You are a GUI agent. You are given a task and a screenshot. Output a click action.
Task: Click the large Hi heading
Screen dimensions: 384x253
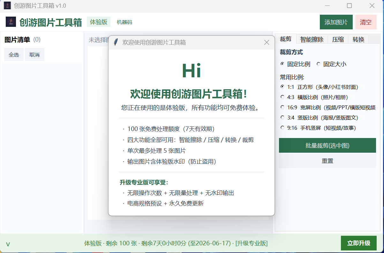[192, 71]
